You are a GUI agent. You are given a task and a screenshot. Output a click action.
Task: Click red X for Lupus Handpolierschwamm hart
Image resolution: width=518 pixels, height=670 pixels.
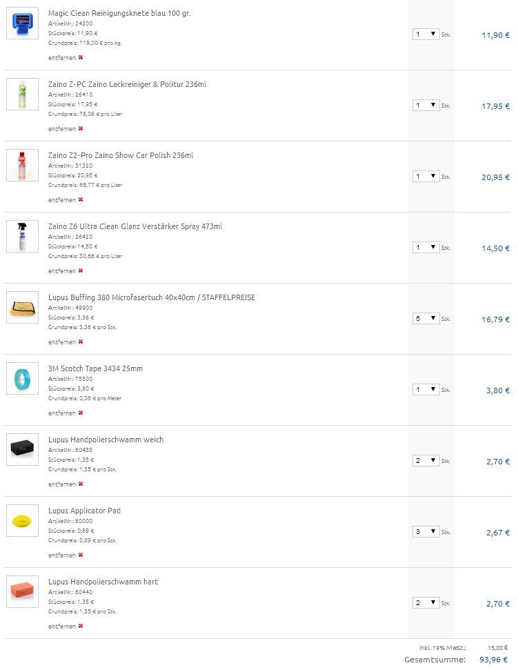tap(81, 627)
